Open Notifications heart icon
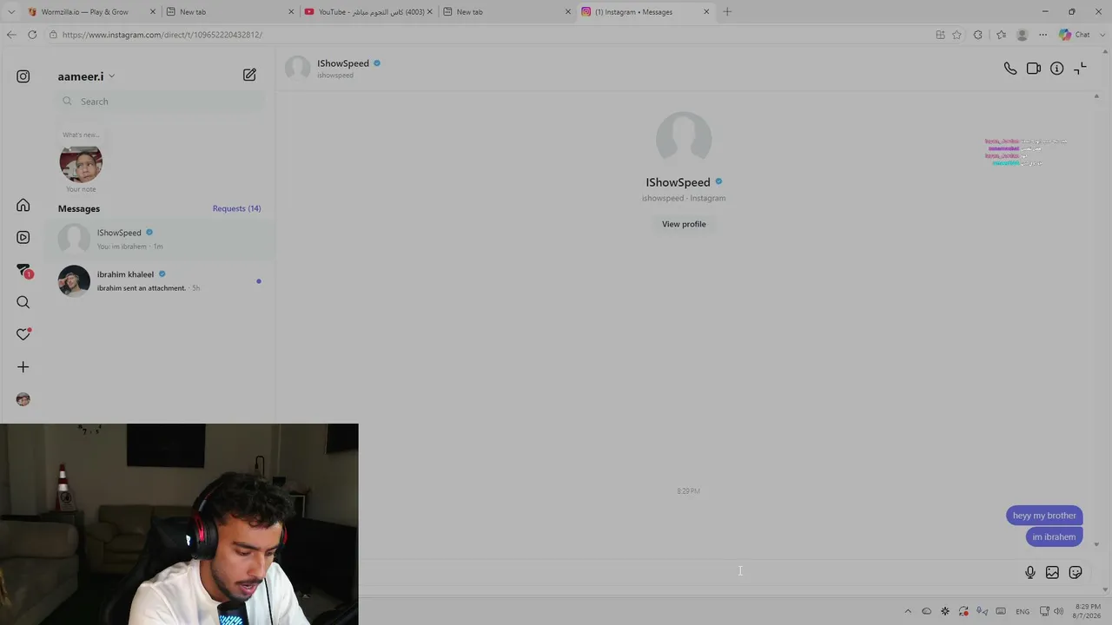 tap(23, 334)
